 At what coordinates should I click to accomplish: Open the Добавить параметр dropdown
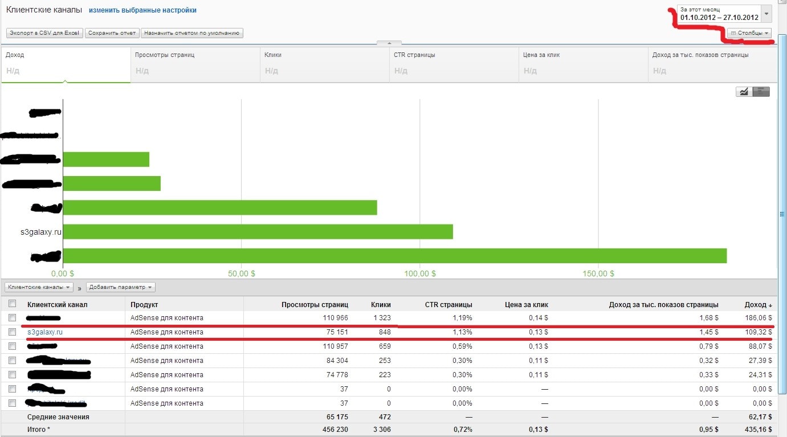pos(120,287)
